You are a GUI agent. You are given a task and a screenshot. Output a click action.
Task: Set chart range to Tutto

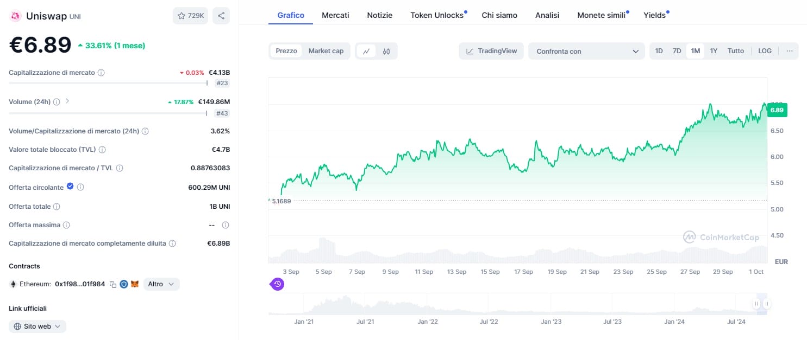(x=736, y=51)
